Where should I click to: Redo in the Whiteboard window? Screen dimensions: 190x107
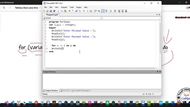click(x=10, y=8)
